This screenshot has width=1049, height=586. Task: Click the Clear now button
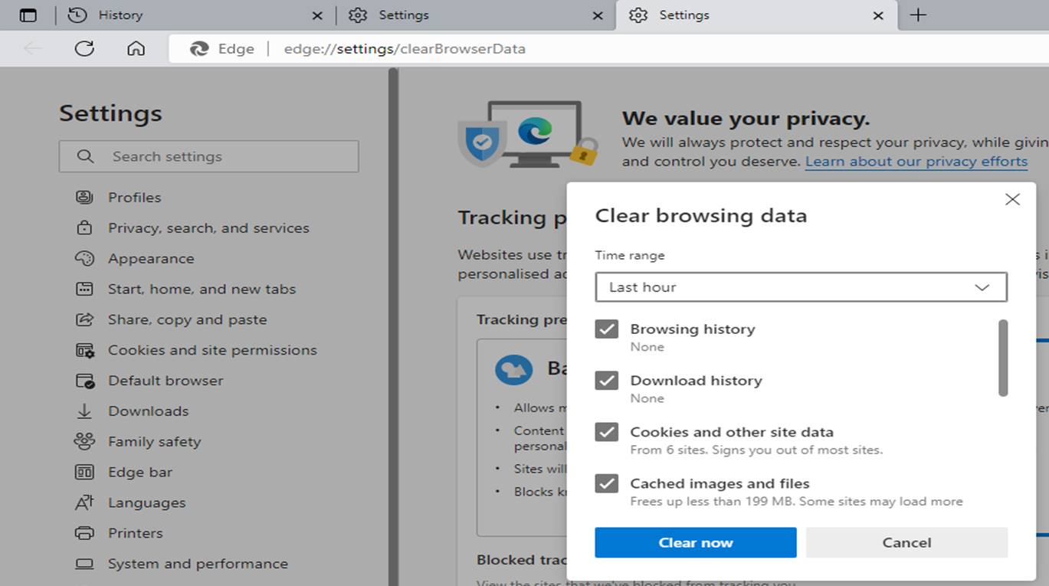(695, 542)
